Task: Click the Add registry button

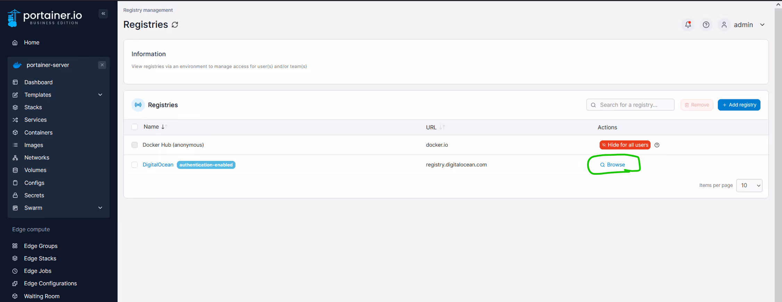Action: [x=739, y=105]
